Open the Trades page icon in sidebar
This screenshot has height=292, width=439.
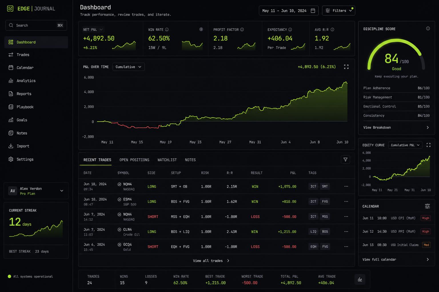coord(11,54)
